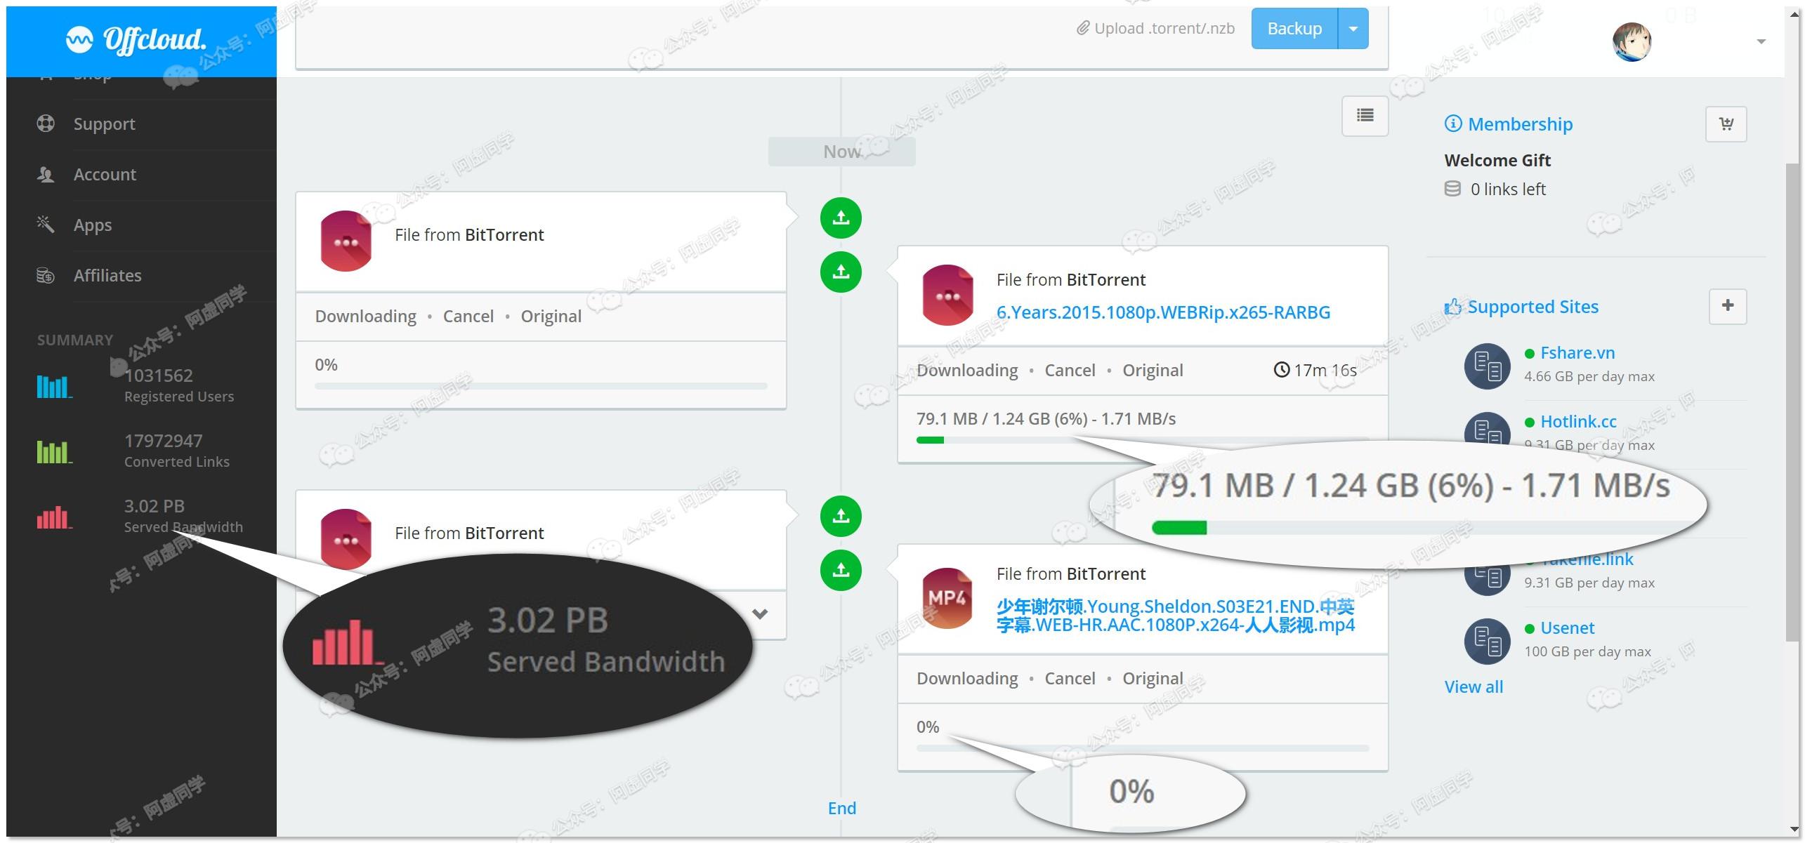The height and width of the screenshot is (843, 1805).
Task: Click the Usenet site icon
Action: (x=1487, y=641)
